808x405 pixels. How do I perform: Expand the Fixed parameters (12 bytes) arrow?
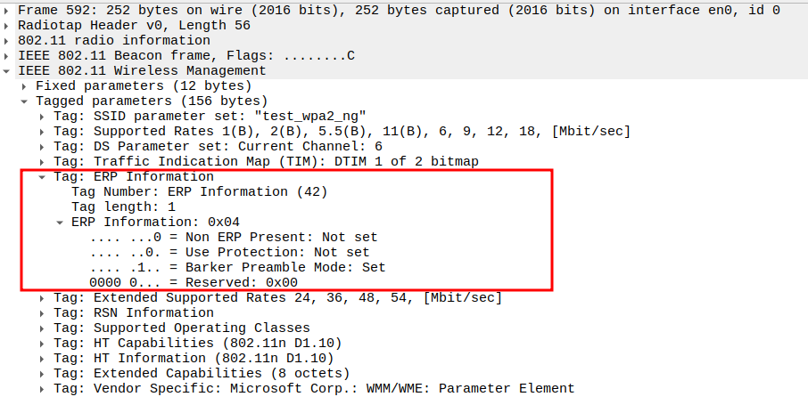pos(25,86)
